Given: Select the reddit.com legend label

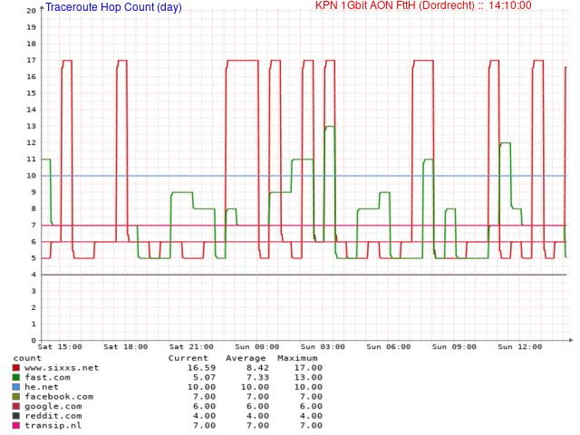Looking at the screenshot, I should click(x=53, y=416).
